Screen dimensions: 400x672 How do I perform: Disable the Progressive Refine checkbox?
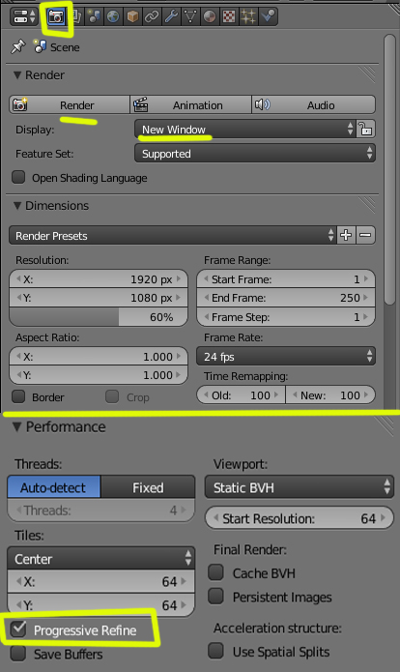pos(18,629)
